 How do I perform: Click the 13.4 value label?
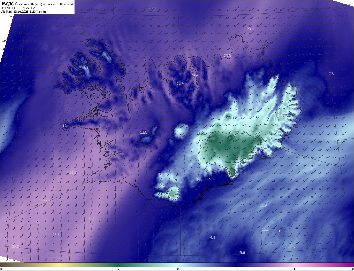(180, 83)
